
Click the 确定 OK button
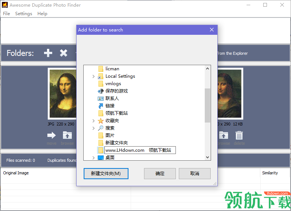click(160, 174)
